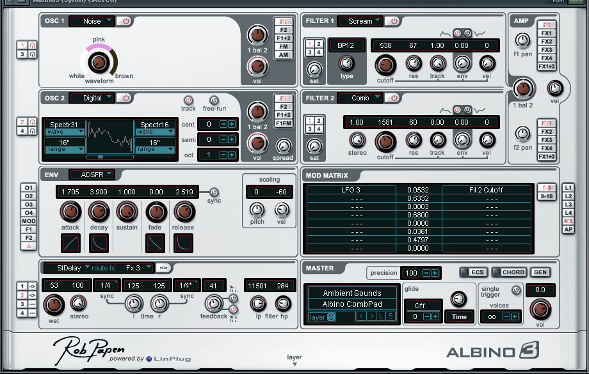Toggle OSC 1 power button
589x374 pixels.
125,21
